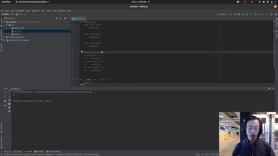Run the switch configuration with the green play button

(232, 14)
